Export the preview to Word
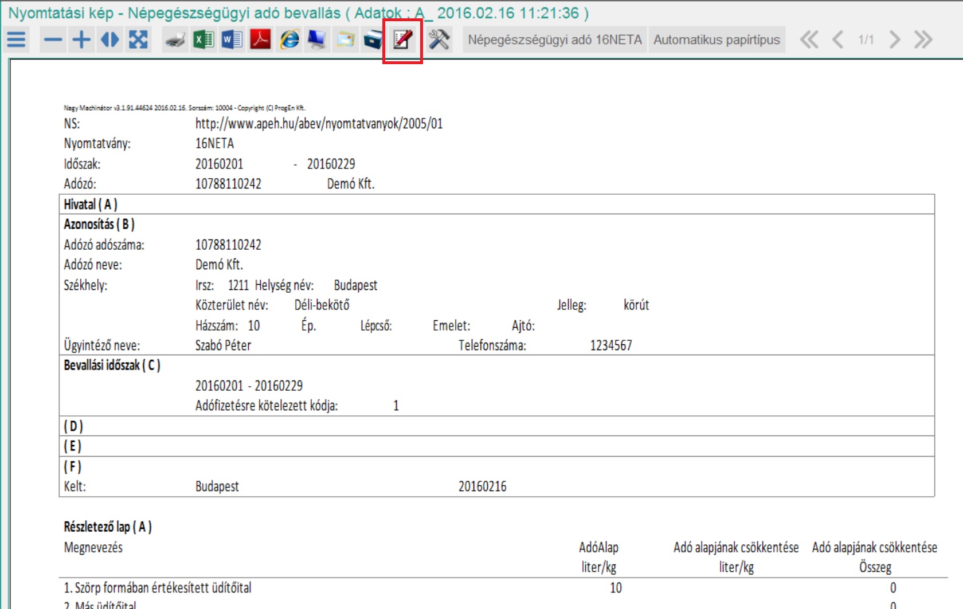Image resolution: width=963 pixels, height=609 pixels. (x=232, y=40)
